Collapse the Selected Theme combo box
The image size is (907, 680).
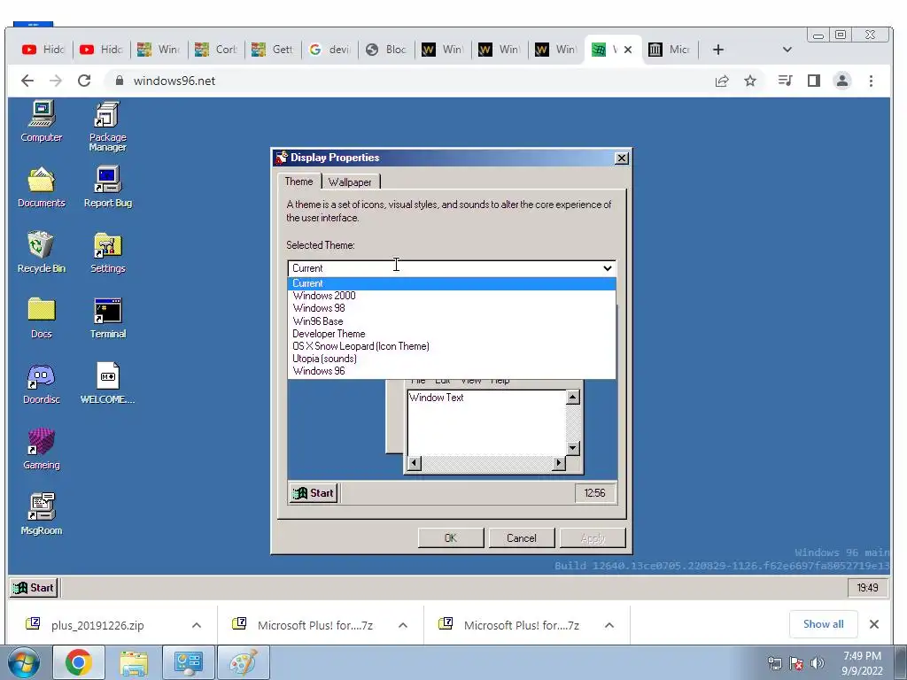pos(607,267)
